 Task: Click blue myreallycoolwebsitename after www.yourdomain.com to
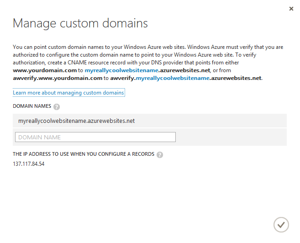pos(121,70)
